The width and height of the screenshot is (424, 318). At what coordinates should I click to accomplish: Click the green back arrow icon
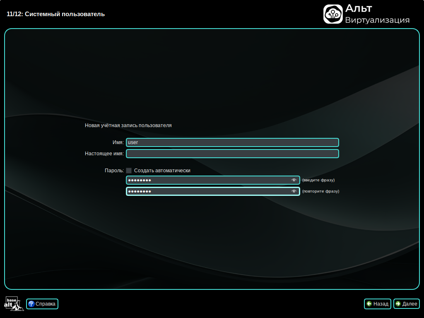tap(369, 304)
